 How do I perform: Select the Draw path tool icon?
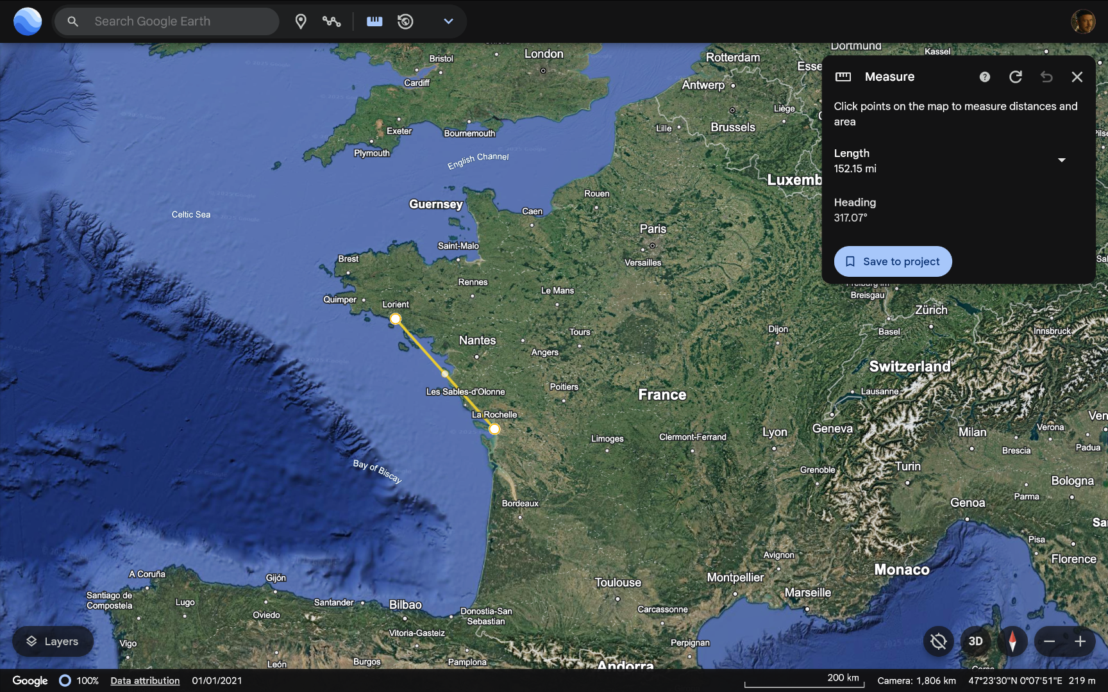click(x=332, y=22)
